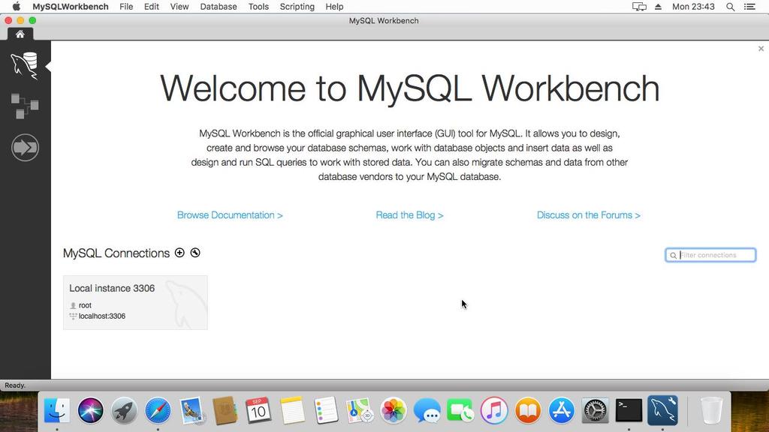Open the Mail eagle stamp icon in Dock
Screen dimensions: 769x432
191,410
